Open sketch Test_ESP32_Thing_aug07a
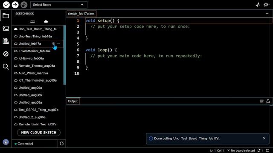This screenshot has height=153, width=273. (38, 110)
